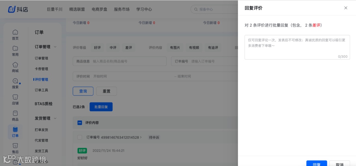Screen dimensions: 356x166
Task: Open 商城 icon in sidebar
Action: click(x=15, y=65)
